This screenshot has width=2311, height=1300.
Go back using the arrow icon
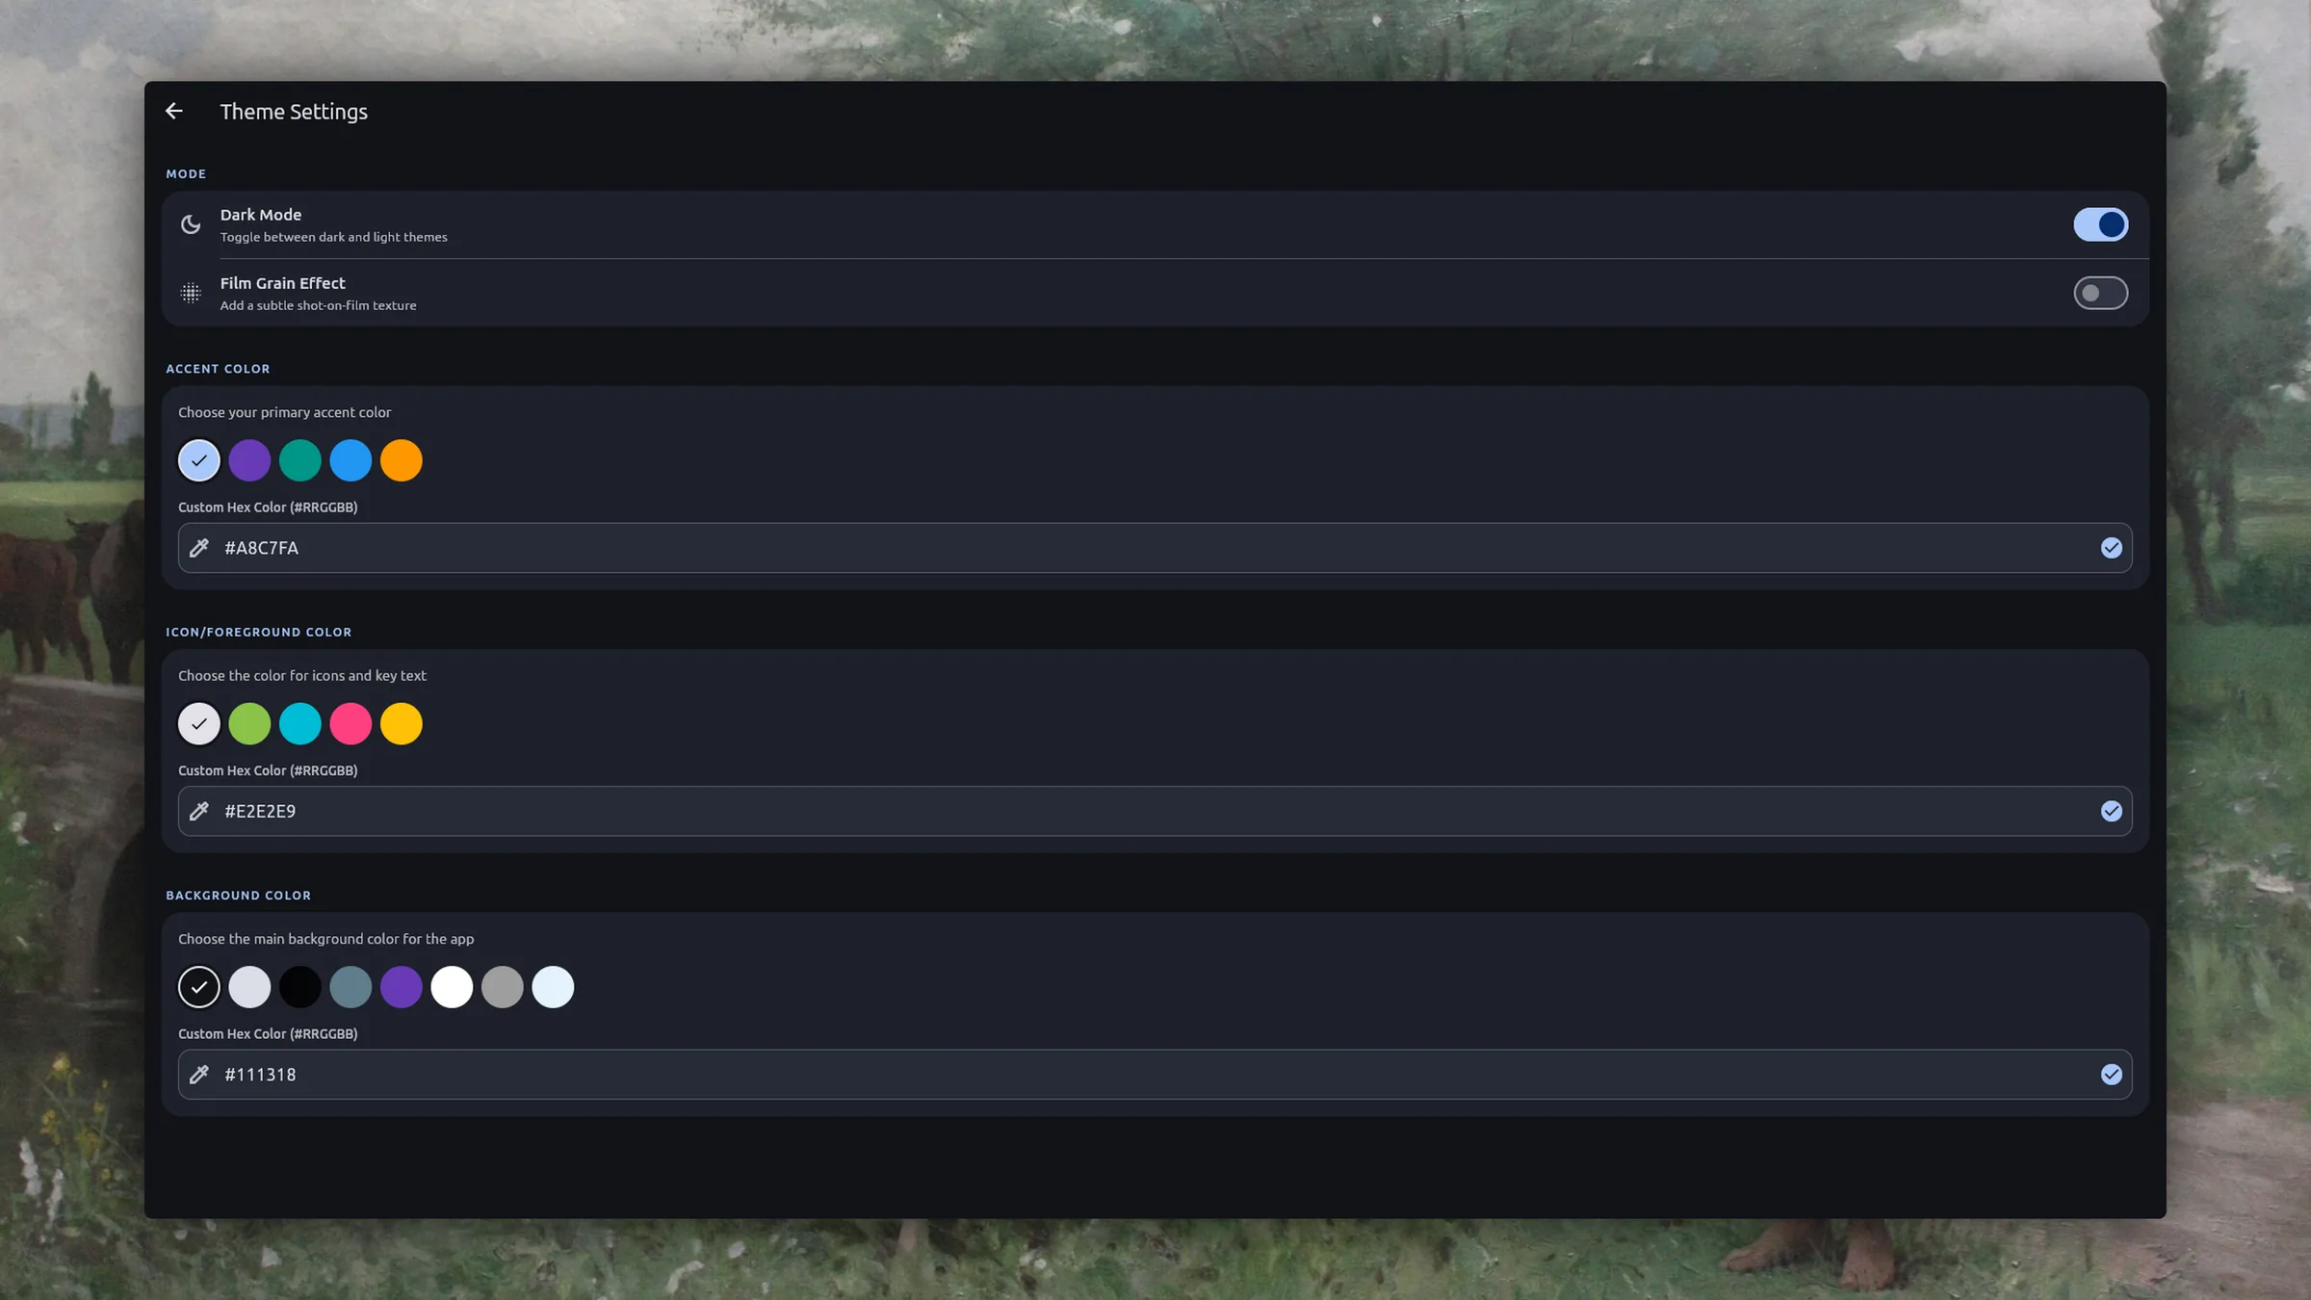click(x=174, y=112)
